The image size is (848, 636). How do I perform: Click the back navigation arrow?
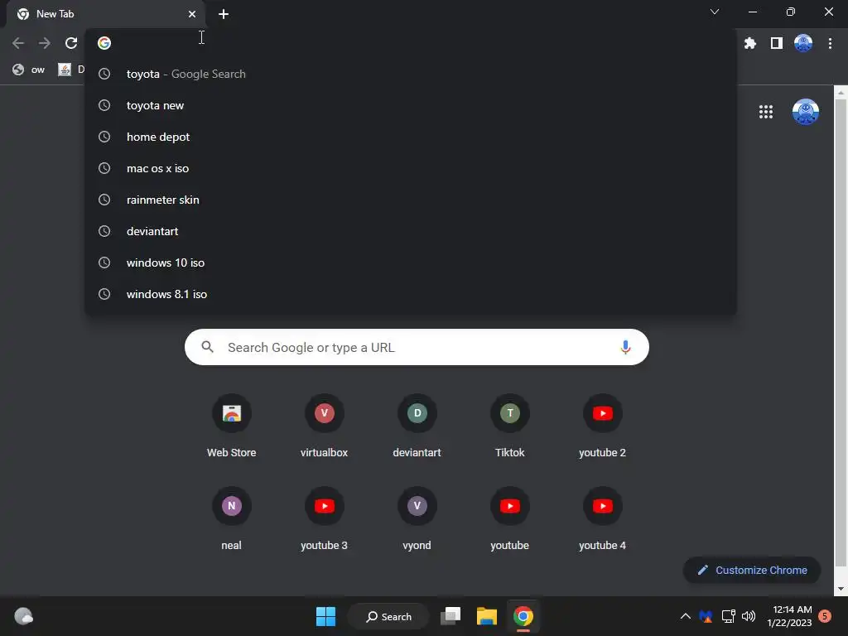point(18,43)
